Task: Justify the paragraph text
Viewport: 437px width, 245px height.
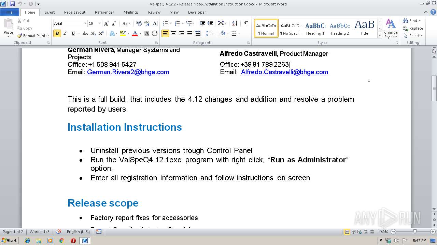Action: (x=189, y=33)
